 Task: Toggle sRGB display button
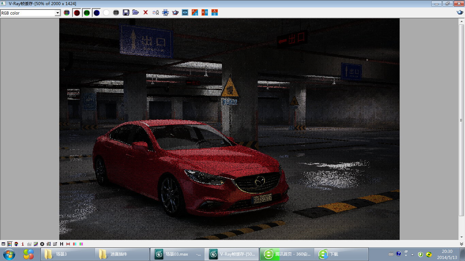[x=49, y=244]
